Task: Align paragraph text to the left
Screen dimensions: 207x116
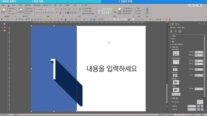Action: coord(66,13)
